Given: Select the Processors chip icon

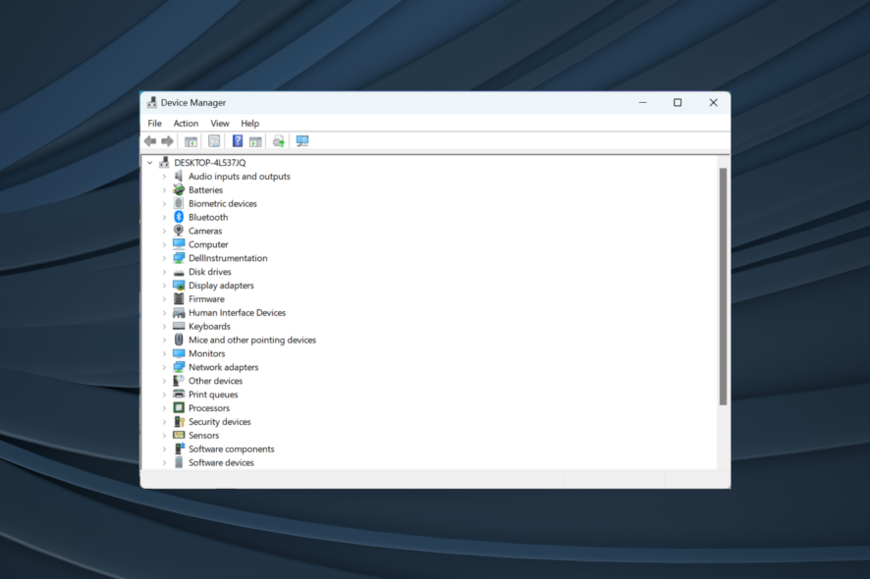Looking at the screenshot, I should 179,407.
